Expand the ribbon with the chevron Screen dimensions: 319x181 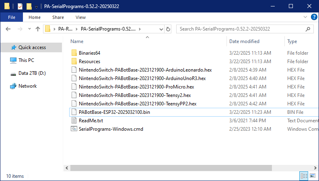tap(305, 17)
